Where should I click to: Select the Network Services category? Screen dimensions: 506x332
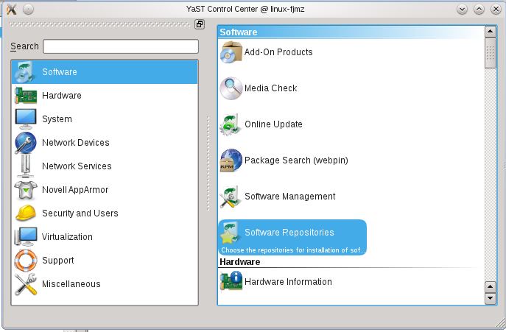pos(105,166)
